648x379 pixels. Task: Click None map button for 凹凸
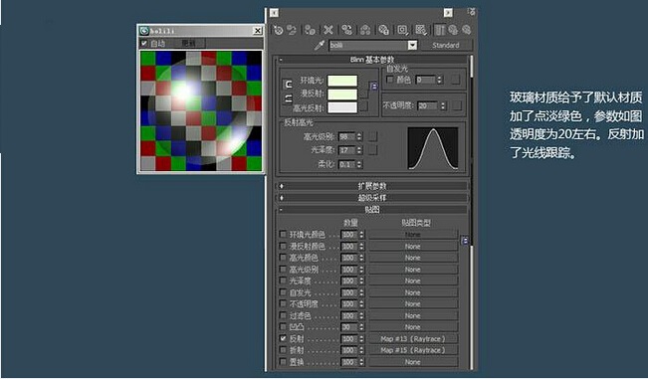[x=413, y=327]
